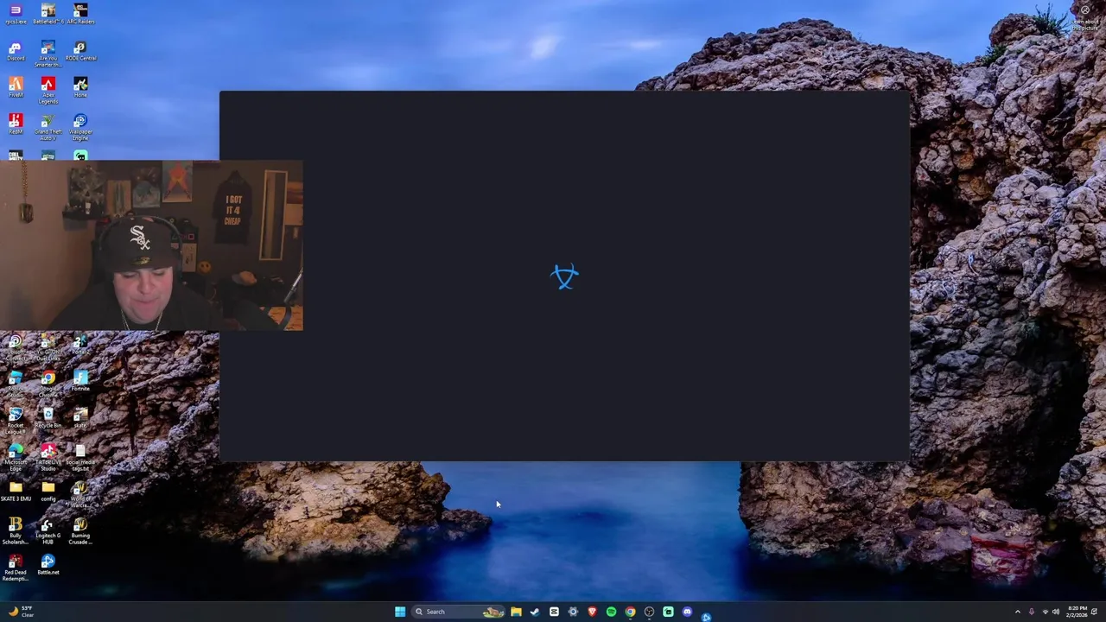Switch to Chrome on the taskbar
The height and width of the screenshot is (622, 1106).
(x=630, y=612)
